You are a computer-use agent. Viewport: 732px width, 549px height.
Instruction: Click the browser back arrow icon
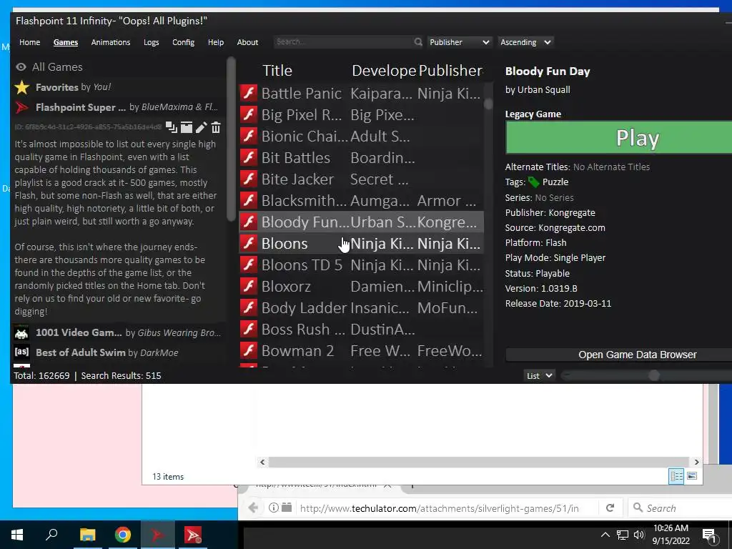pos(253,508)
